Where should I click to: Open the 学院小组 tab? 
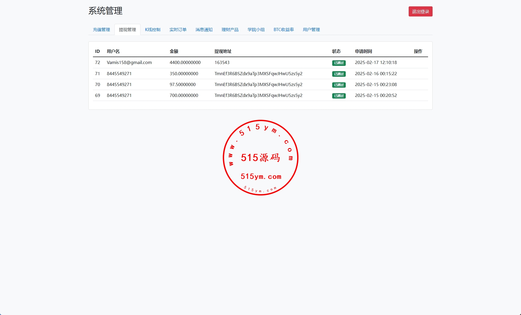click(x=256, y=29)
